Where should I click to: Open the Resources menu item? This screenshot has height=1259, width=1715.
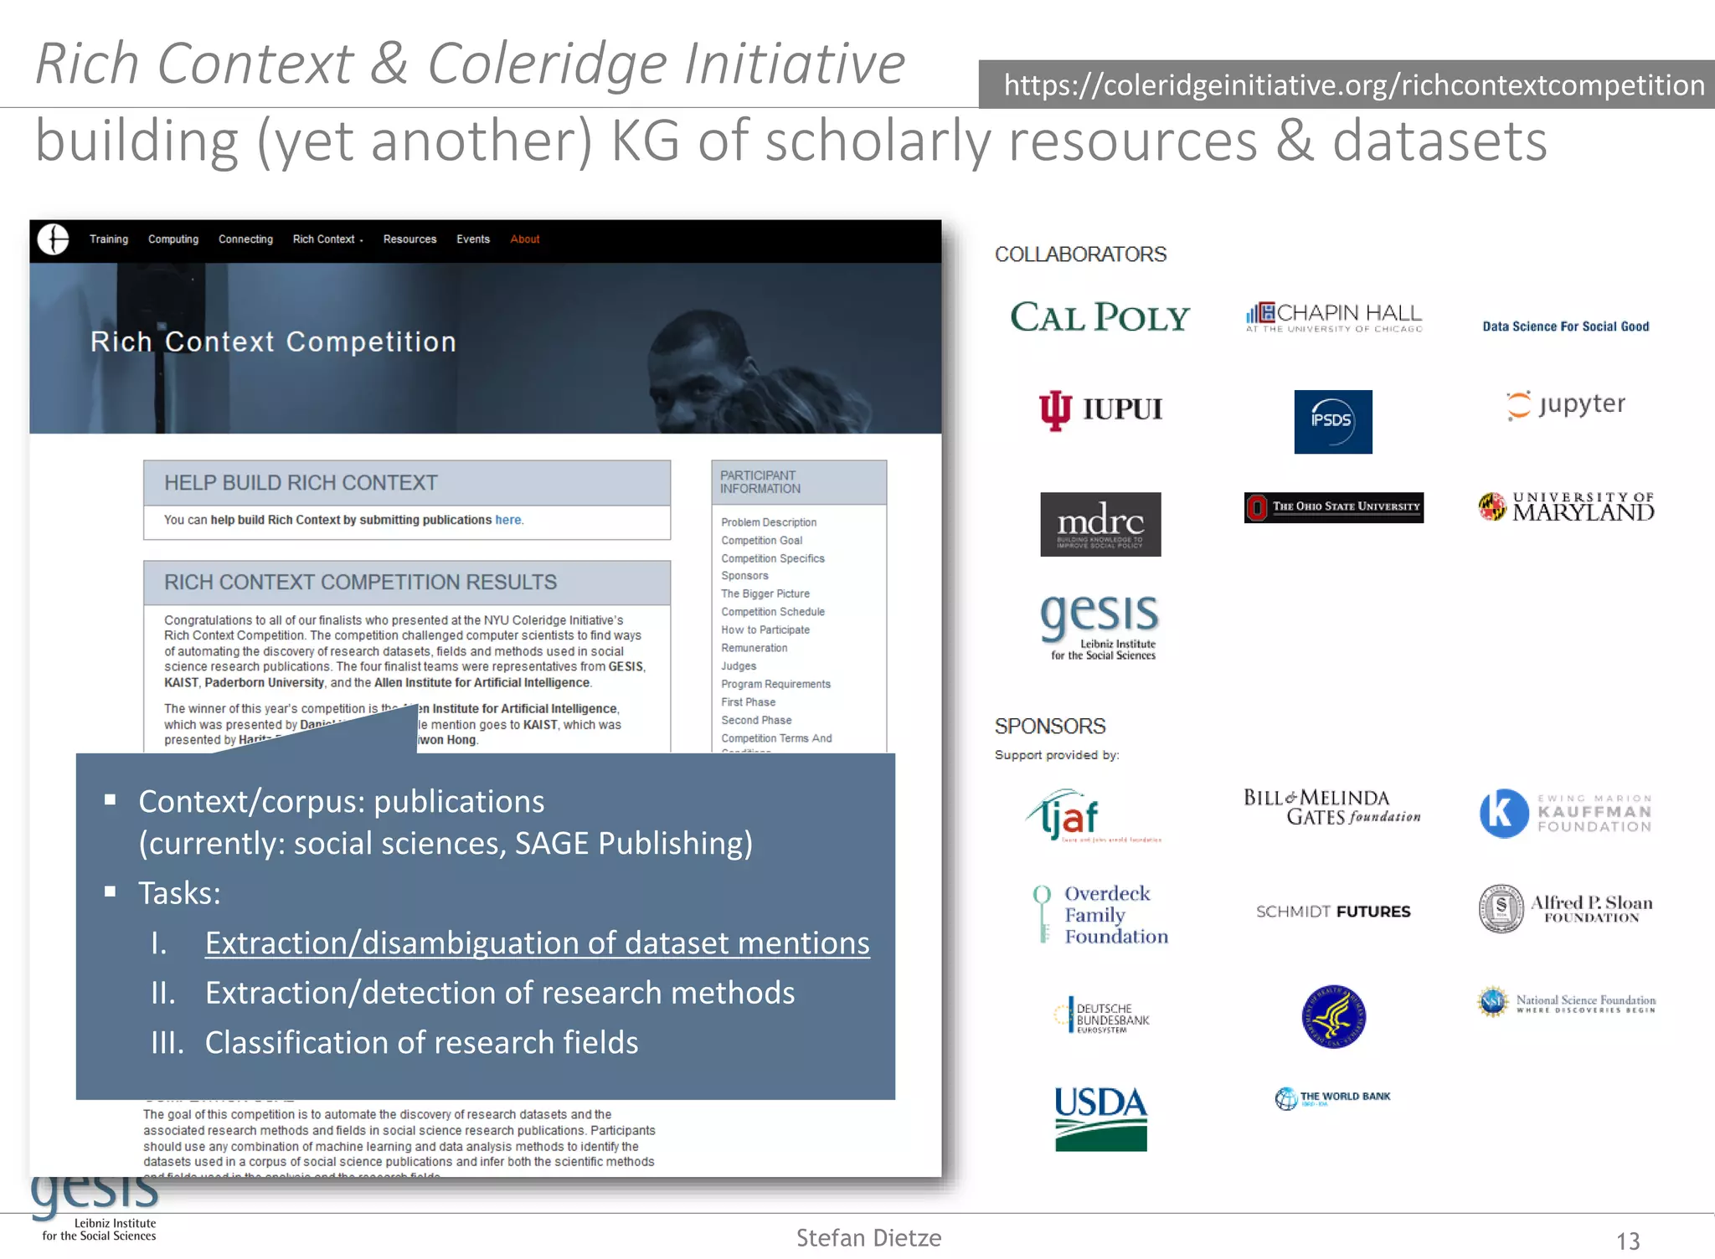[x=409, y=239]
